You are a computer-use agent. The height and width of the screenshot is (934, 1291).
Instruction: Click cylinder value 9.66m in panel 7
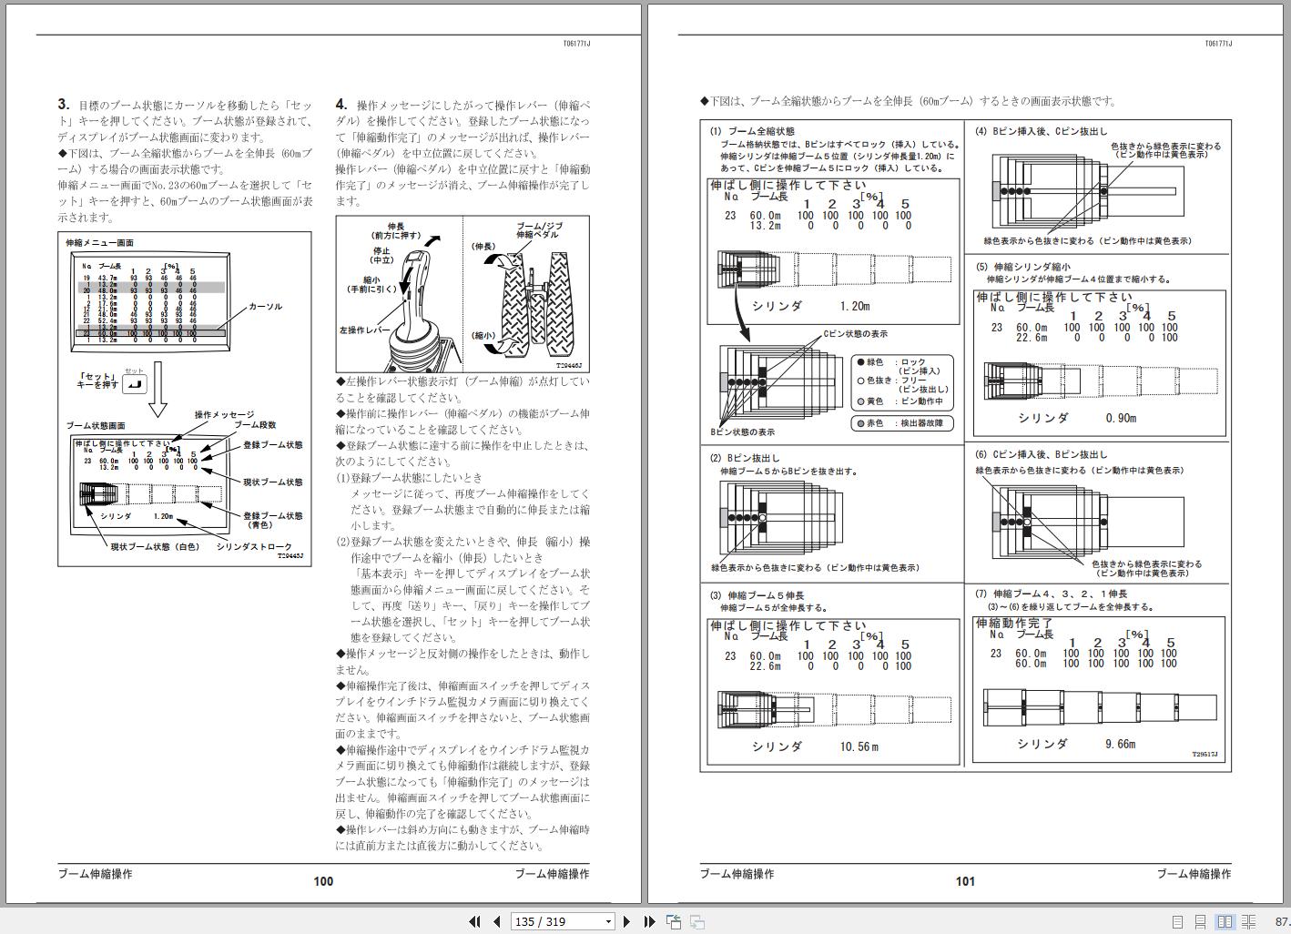pyautogui.click(x=1121, y=744)
